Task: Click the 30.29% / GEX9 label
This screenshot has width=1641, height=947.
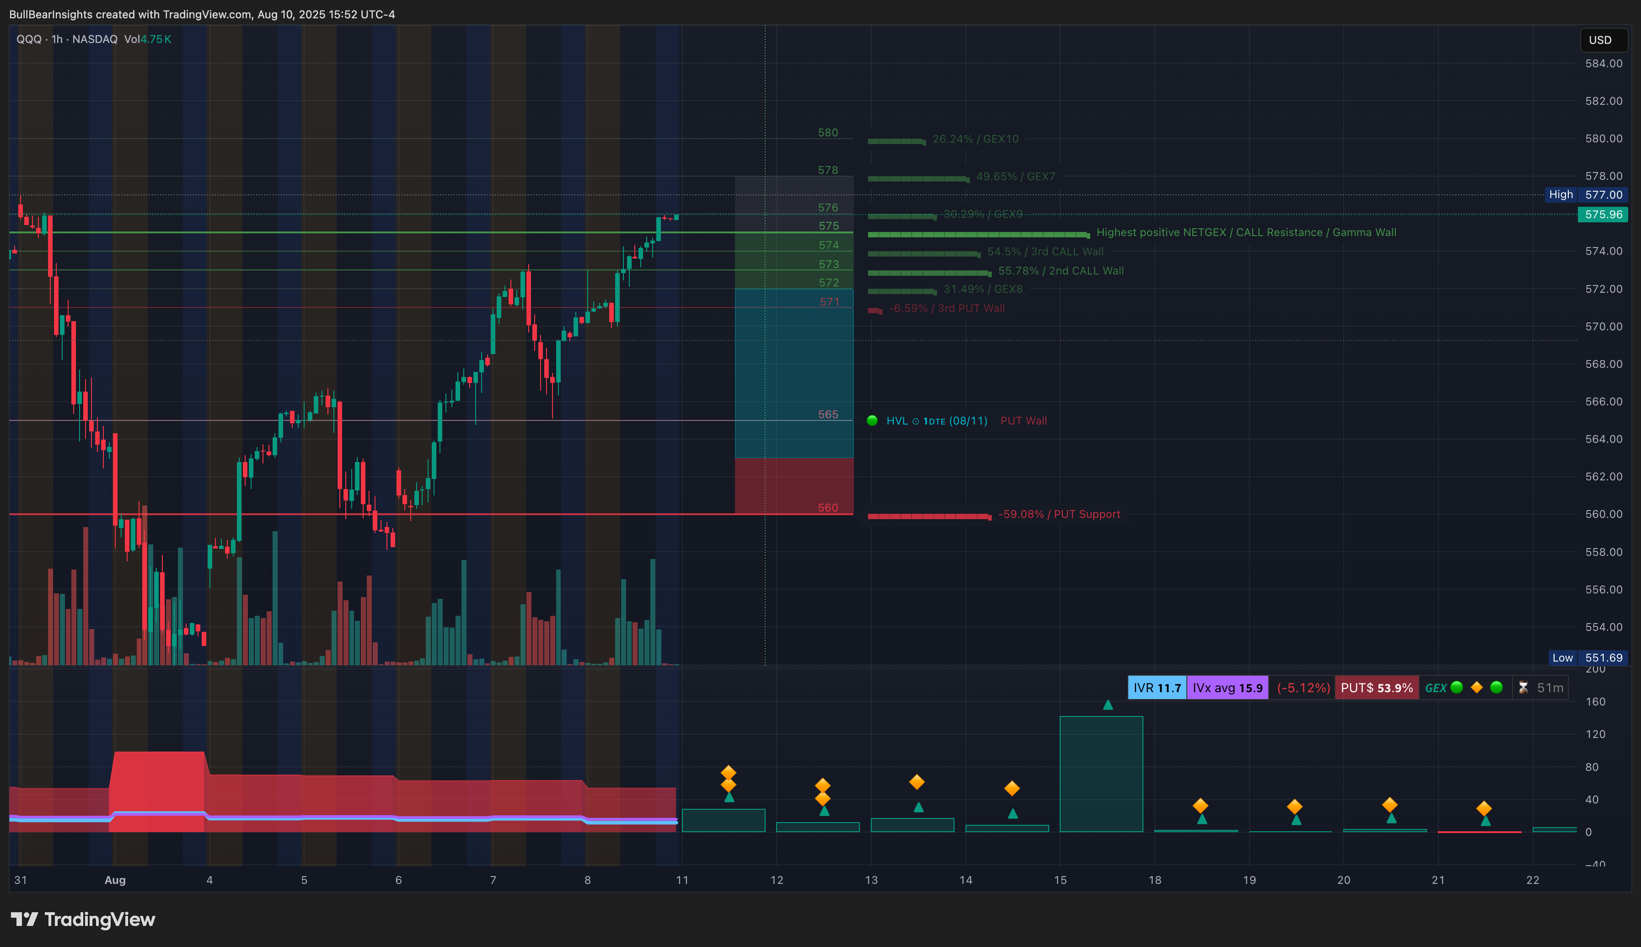Action: (x=983, y=214)
